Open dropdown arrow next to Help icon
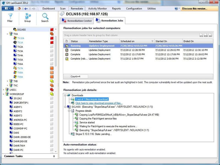 (179, 9)
